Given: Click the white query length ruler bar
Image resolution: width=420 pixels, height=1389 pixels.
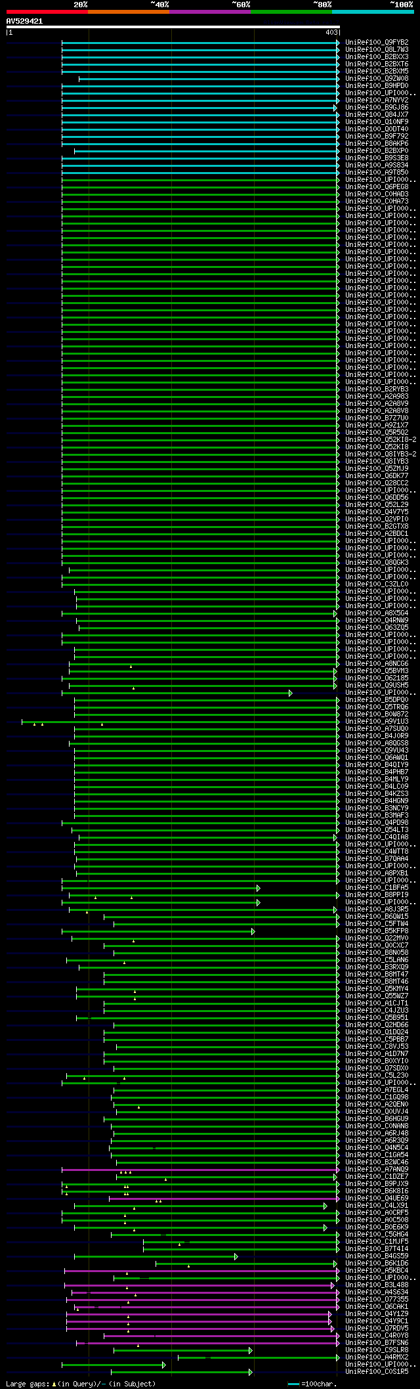Looking at the screenshot, I should tap(173, 27).
